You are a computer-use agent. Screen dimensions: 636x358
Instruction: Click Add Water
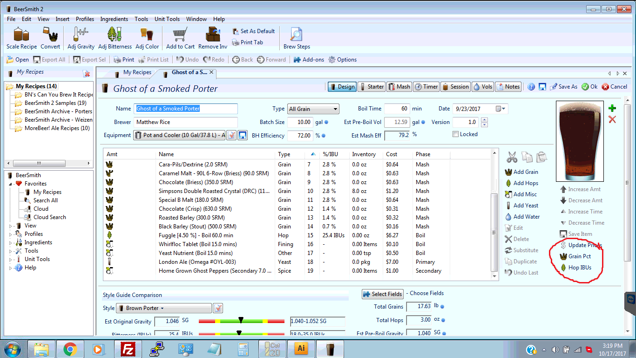(522, 217)
